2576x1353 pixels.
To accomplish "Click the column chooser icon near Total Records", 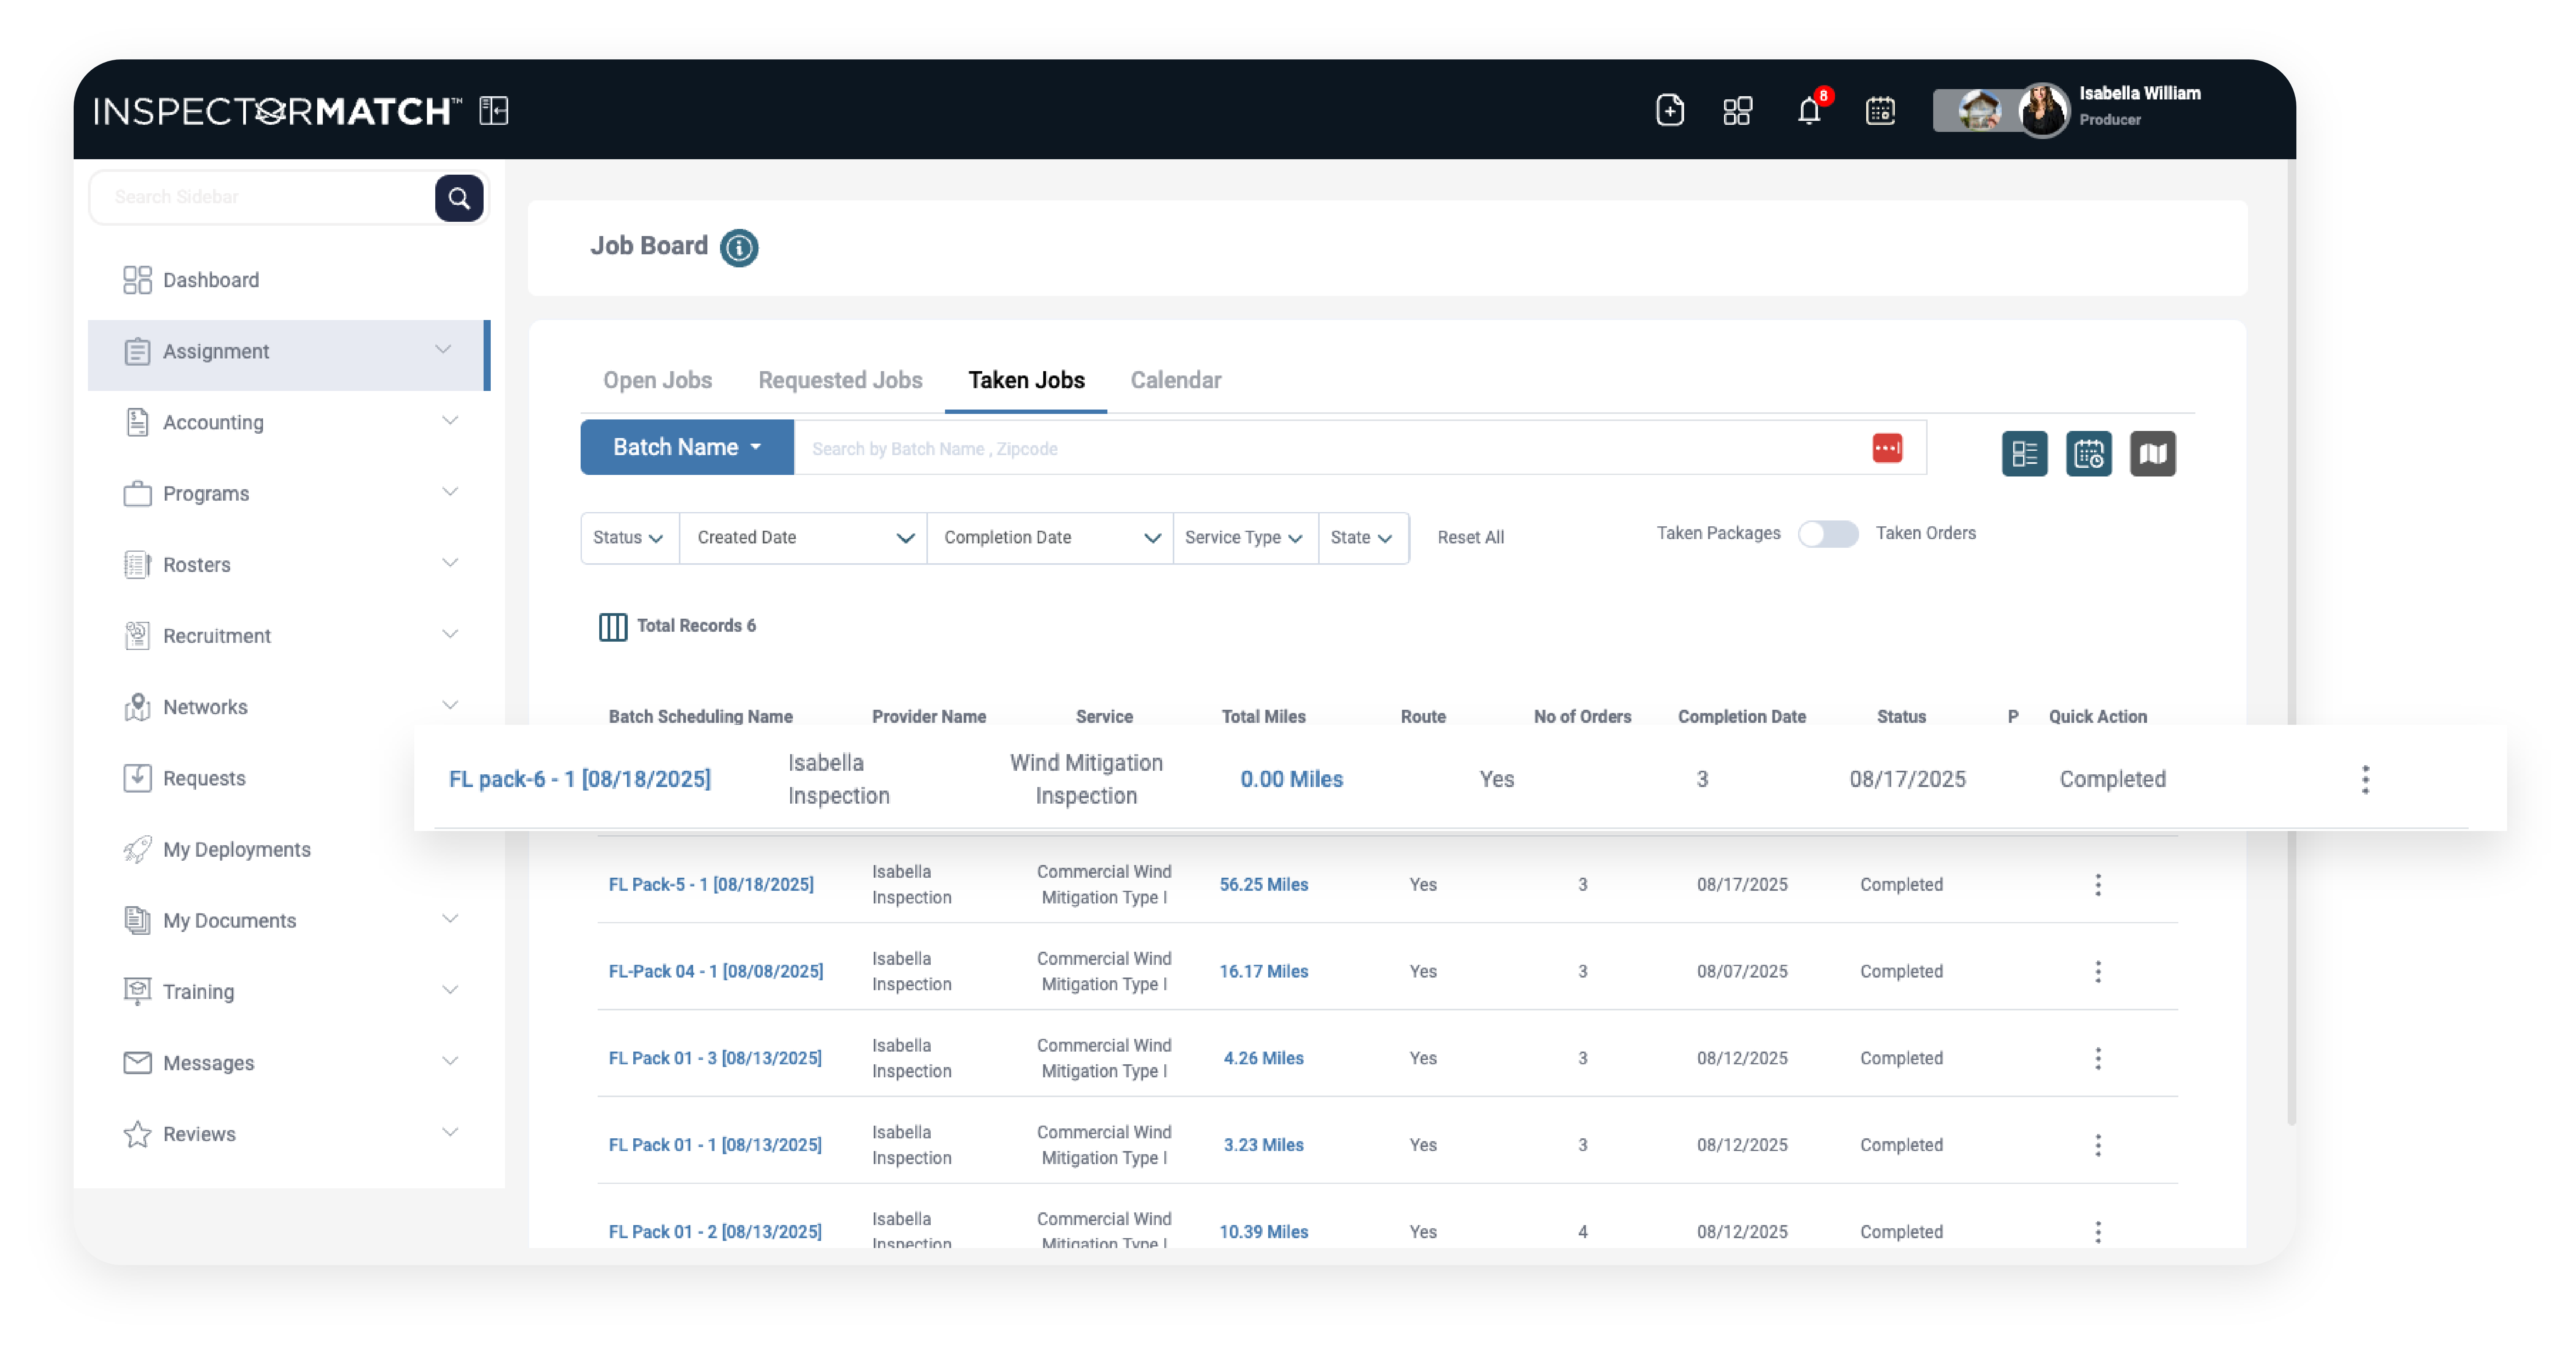I will [612, 626].
